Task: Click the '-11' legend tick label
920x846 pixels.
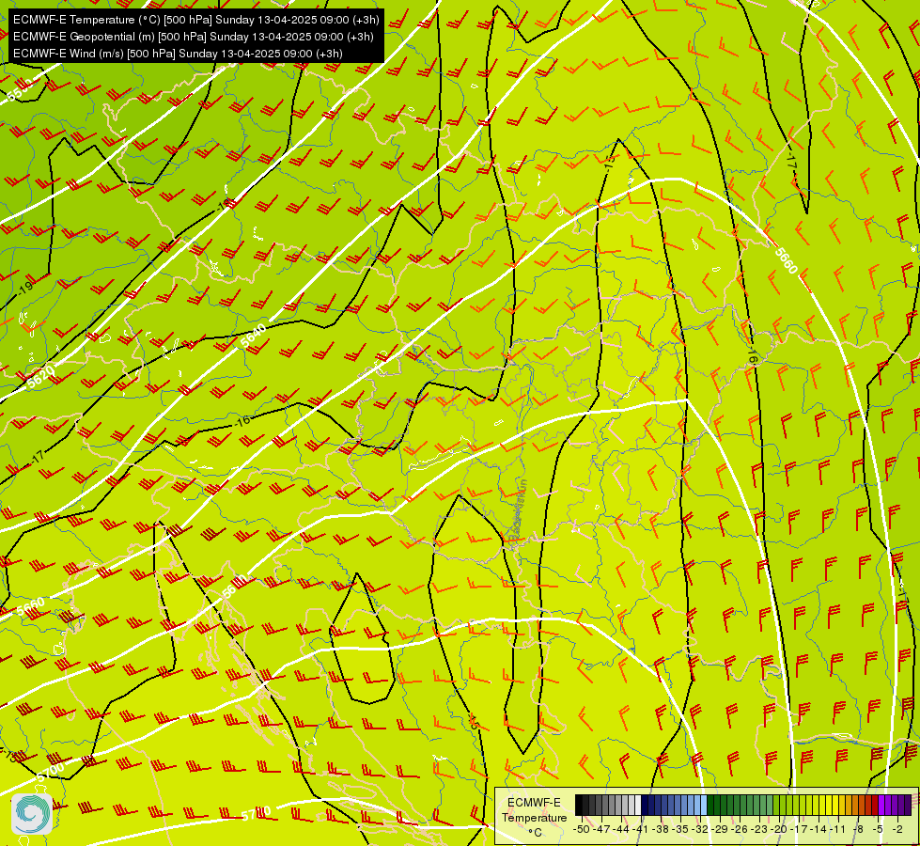Action: tap(838, 829)
